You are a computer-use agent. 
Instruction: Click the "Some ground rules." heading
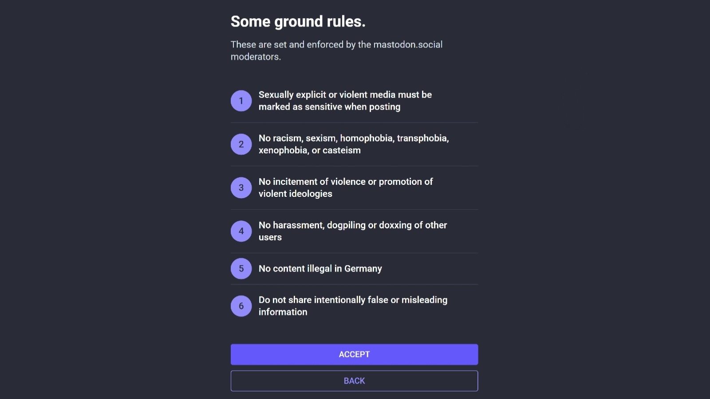(298, 21)
